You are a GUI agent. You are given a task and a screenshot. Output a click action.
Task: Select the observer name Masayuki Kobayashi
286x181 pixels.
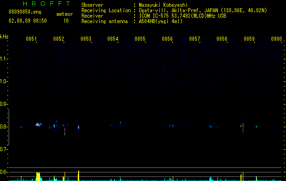[x=163, y=5]
